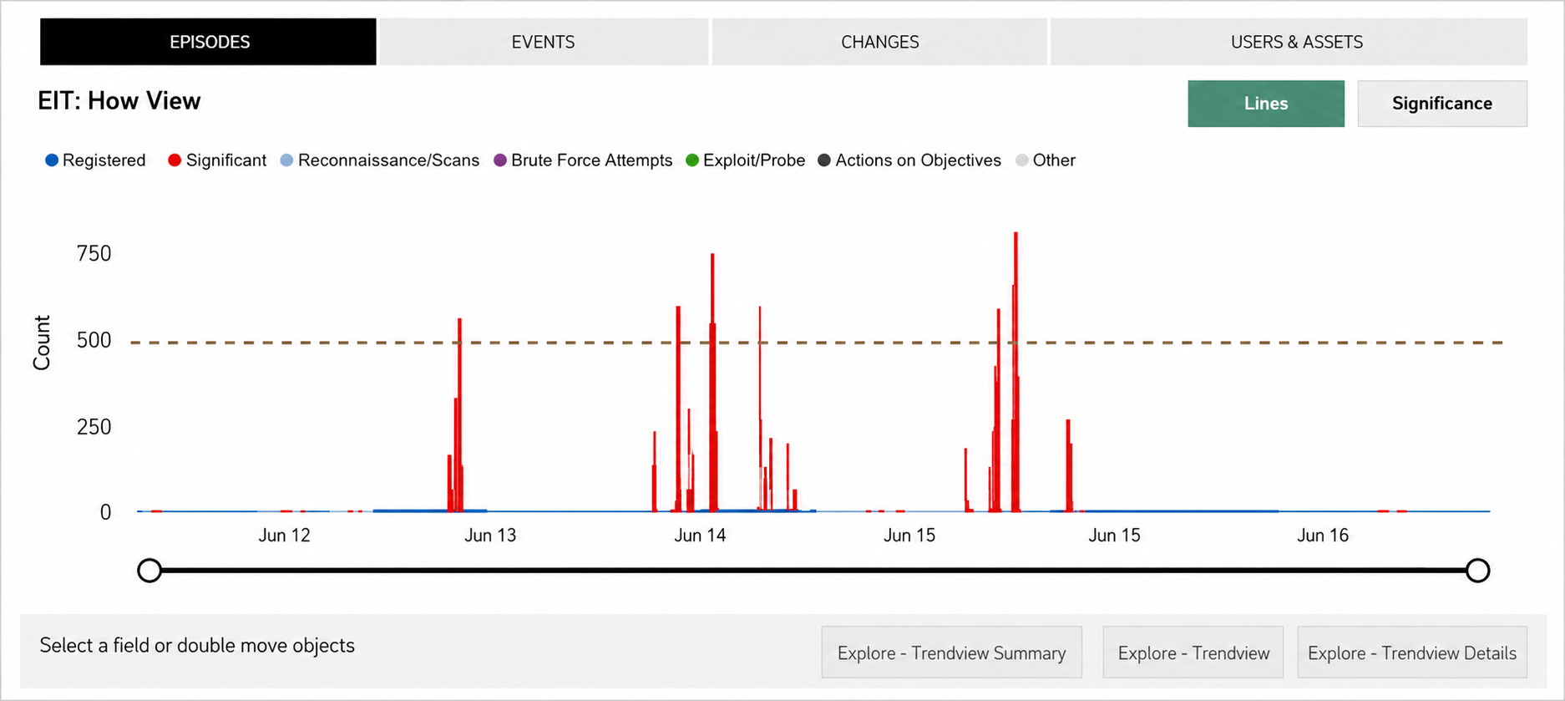Click the EIT: How View heading

(x=119, y=101)
